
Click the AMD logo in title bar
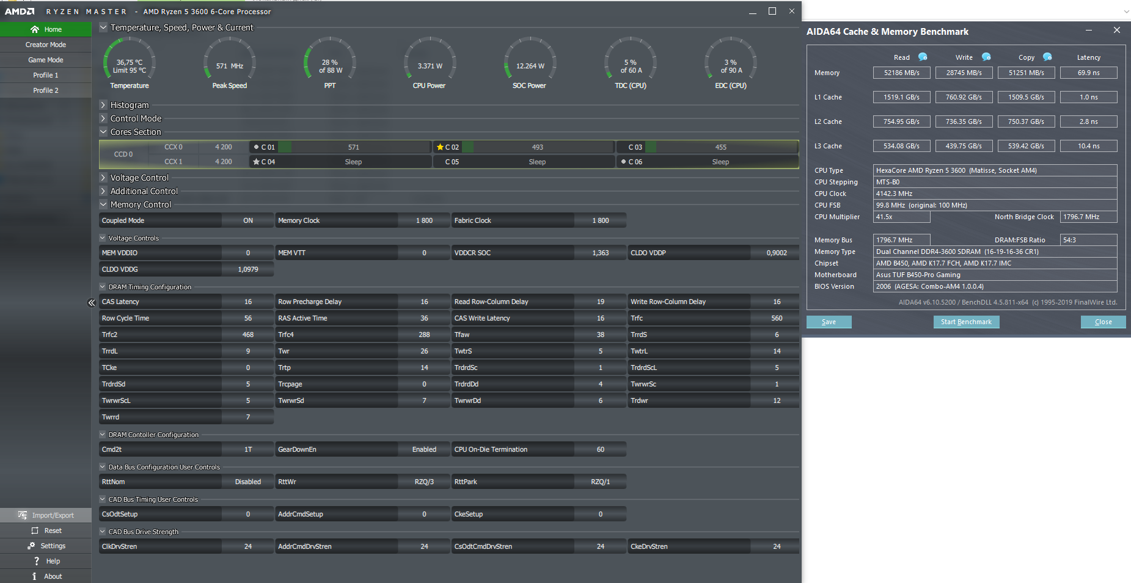click(20, 12)
